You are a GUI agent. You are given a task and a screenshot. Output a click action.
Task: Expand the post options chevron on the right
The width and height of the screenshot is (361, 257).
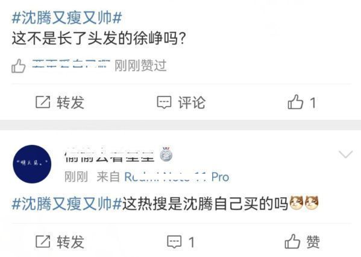(x=346, y=154)
